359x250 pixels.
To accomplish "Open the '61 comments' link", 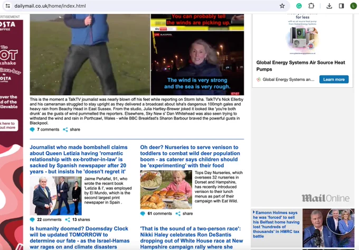I will click(x=159, y=214).
